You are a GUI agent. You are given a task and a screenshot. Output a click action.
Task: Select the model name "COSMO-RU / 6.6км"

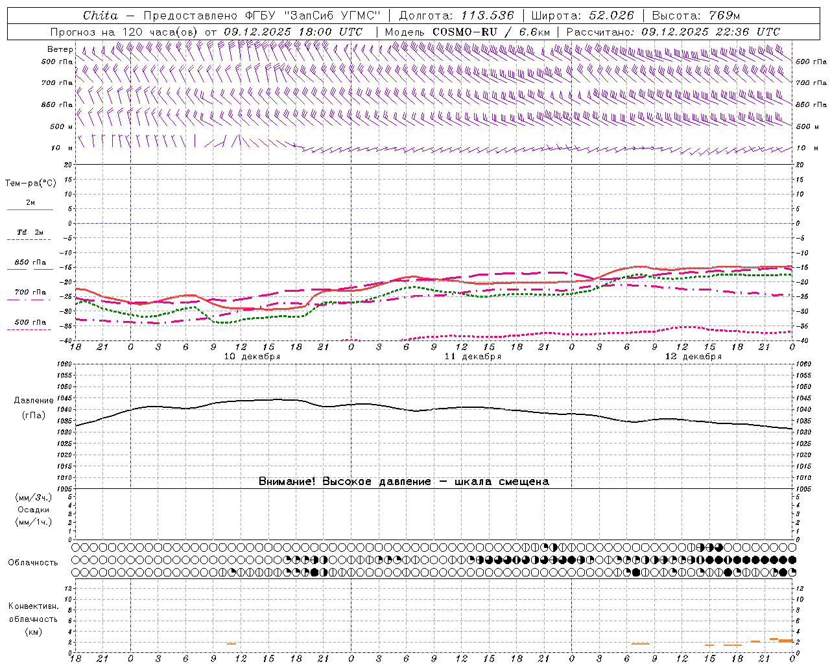pos(491,32)
